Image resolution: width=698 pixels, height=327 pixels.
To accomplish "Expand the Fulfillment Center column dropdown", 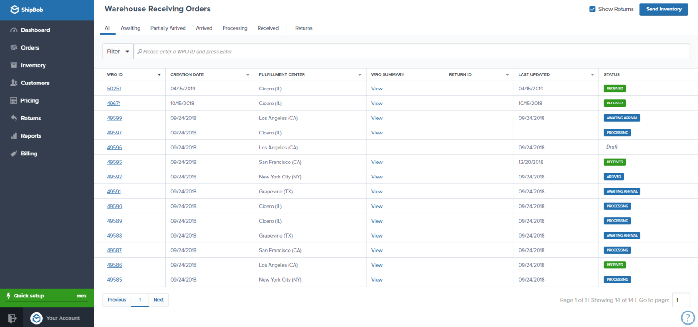I will click(360, 74).
